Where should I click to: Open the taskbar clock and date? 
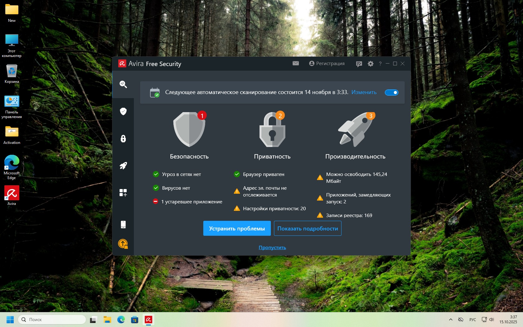tap(508, 320)
